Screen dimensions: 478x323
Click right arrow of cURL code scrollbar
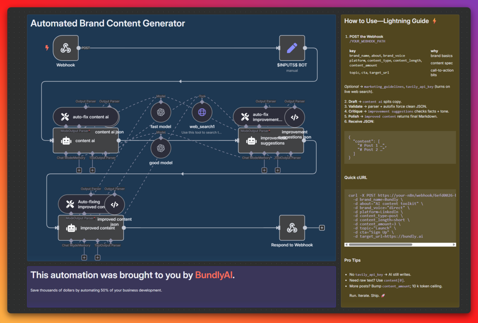coord(454,245)
